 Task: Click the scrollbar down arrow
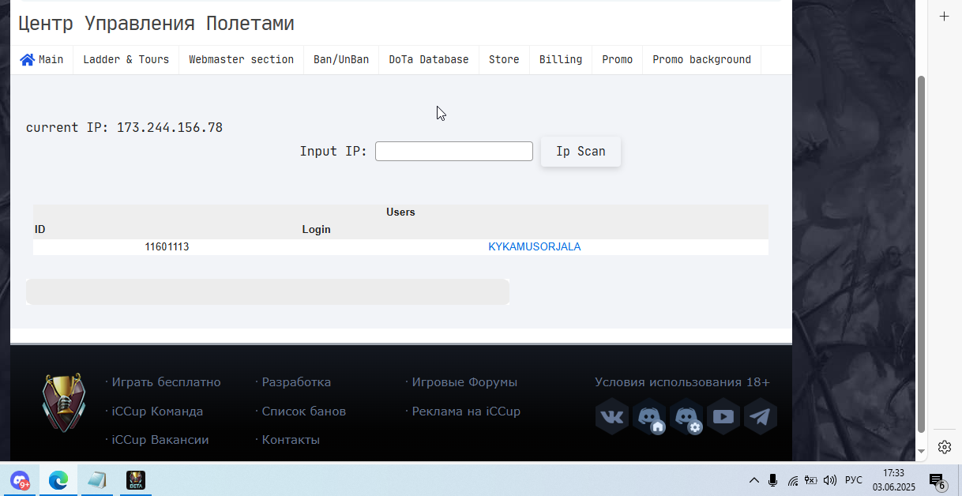pyautogui.click(x=921, y=451)
